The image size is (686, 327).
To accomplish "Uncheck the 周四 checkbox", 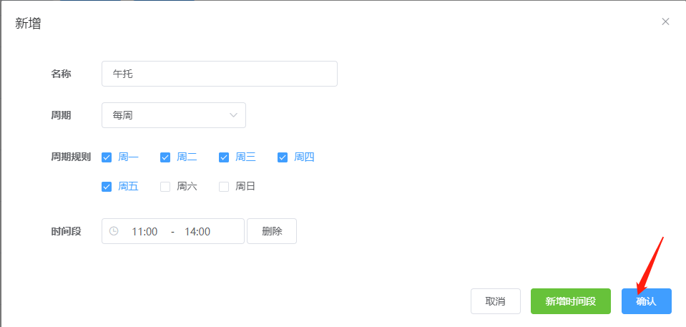I will point(282,157).
